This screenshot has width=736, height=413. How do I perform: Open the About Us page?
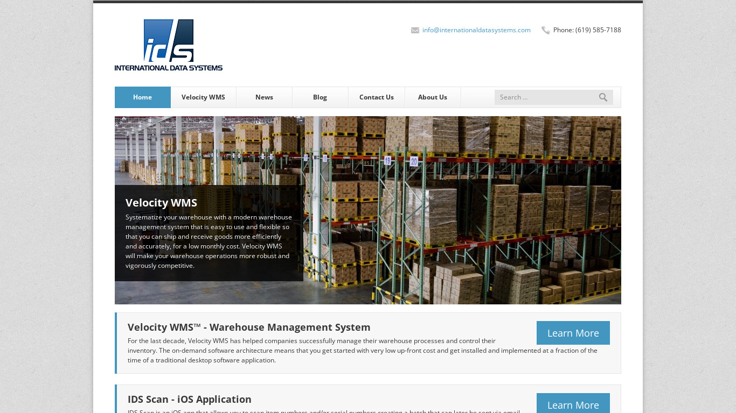coord(433,97)
